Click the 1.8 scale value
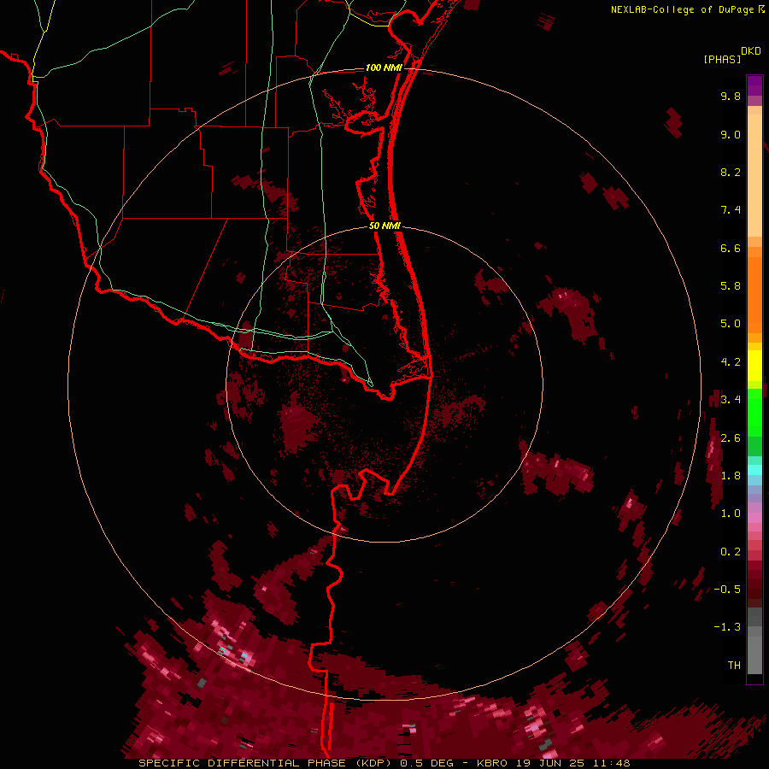This screenshot has height=769, width=769. coord(731,476)
